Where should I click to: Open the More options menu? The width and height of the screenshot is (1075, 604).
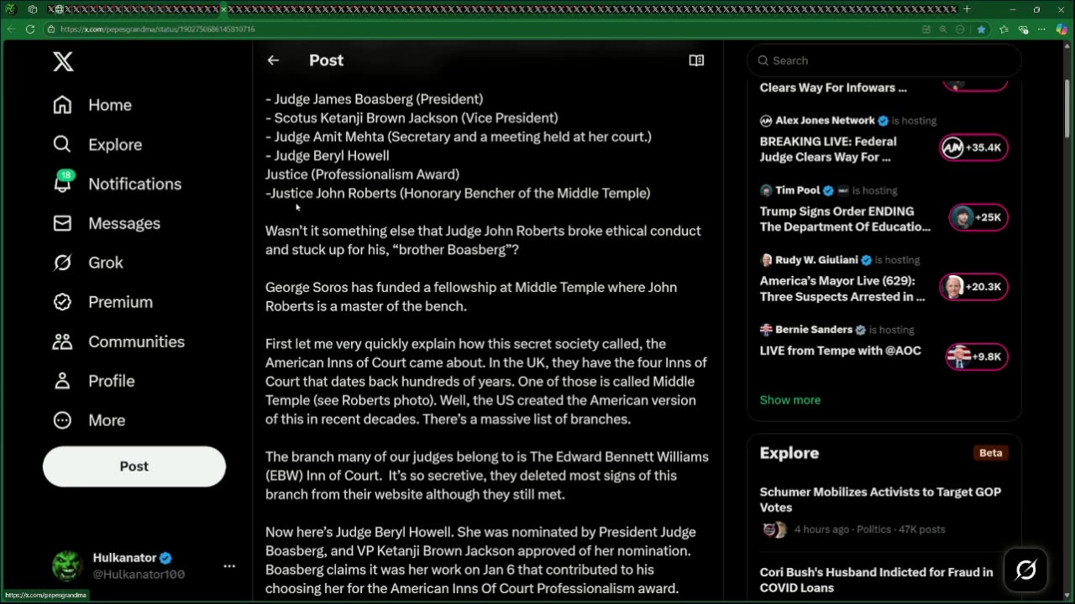(89, 420)
